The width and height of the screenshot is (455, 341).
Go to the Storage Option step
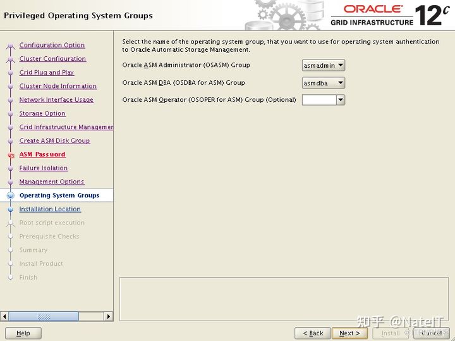pyautogui.click(x=42, y=113)
